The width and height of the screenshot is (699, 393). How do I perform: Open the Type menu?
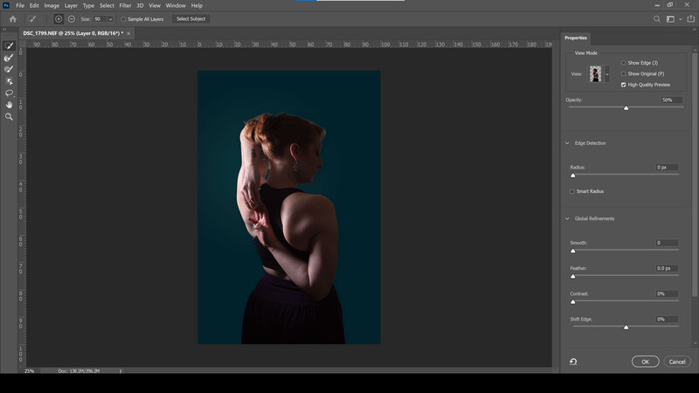point(88,5)
